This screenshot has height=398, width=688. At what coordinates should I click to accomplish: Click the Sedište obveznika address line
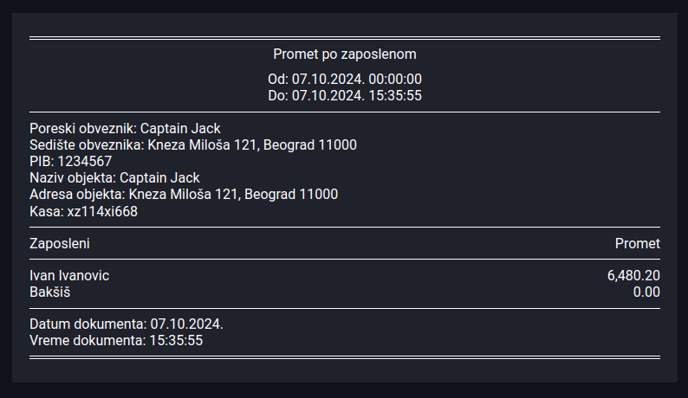(193, 145)
